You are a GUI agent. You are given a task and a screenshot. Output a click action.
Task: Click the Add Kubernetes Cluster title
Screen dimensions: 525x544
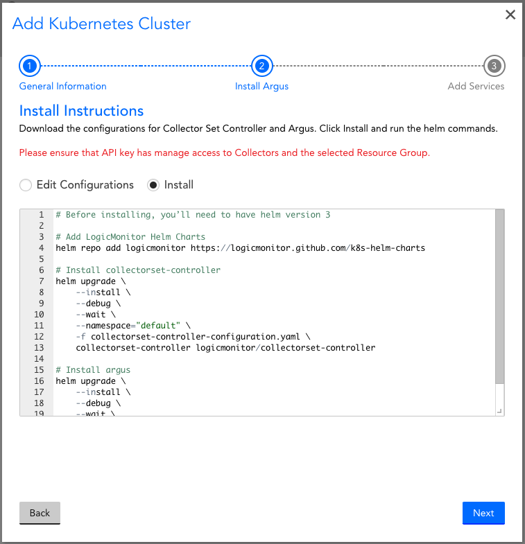[x=101, y=24]
